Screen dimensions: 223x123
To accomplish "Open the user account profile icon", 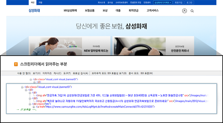I will [185, 11].
